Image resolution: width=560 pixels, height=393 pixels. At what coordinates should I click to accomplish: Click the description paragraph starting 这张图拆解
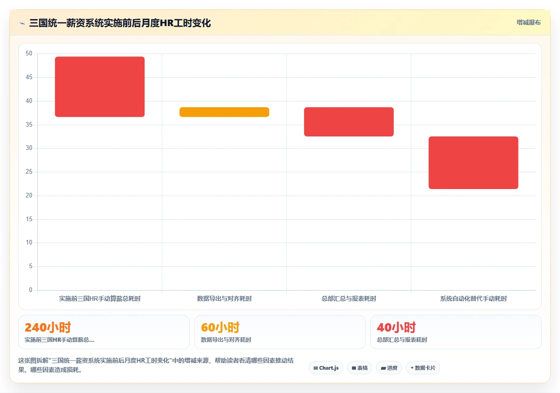[156, 365]
